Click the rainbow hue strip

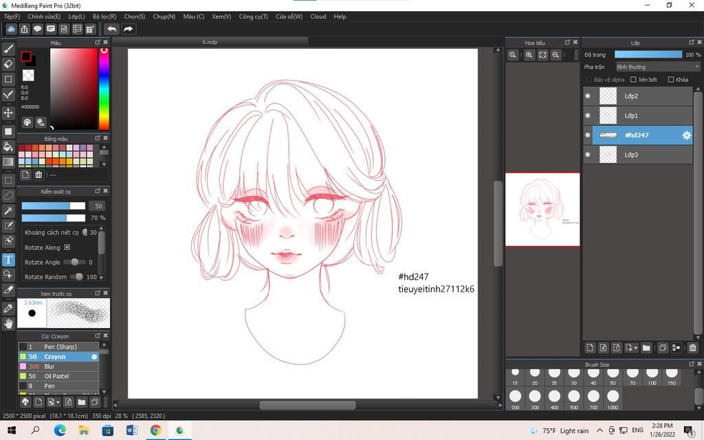[x=104, y=89]
